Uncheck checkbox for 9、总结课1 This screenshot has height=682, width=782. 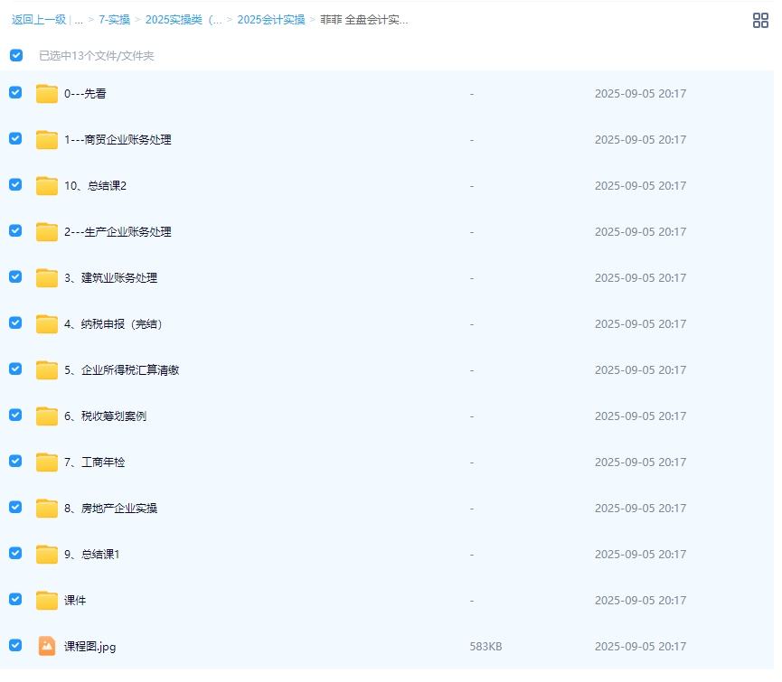pyautogui.click(x=15, y=554)
